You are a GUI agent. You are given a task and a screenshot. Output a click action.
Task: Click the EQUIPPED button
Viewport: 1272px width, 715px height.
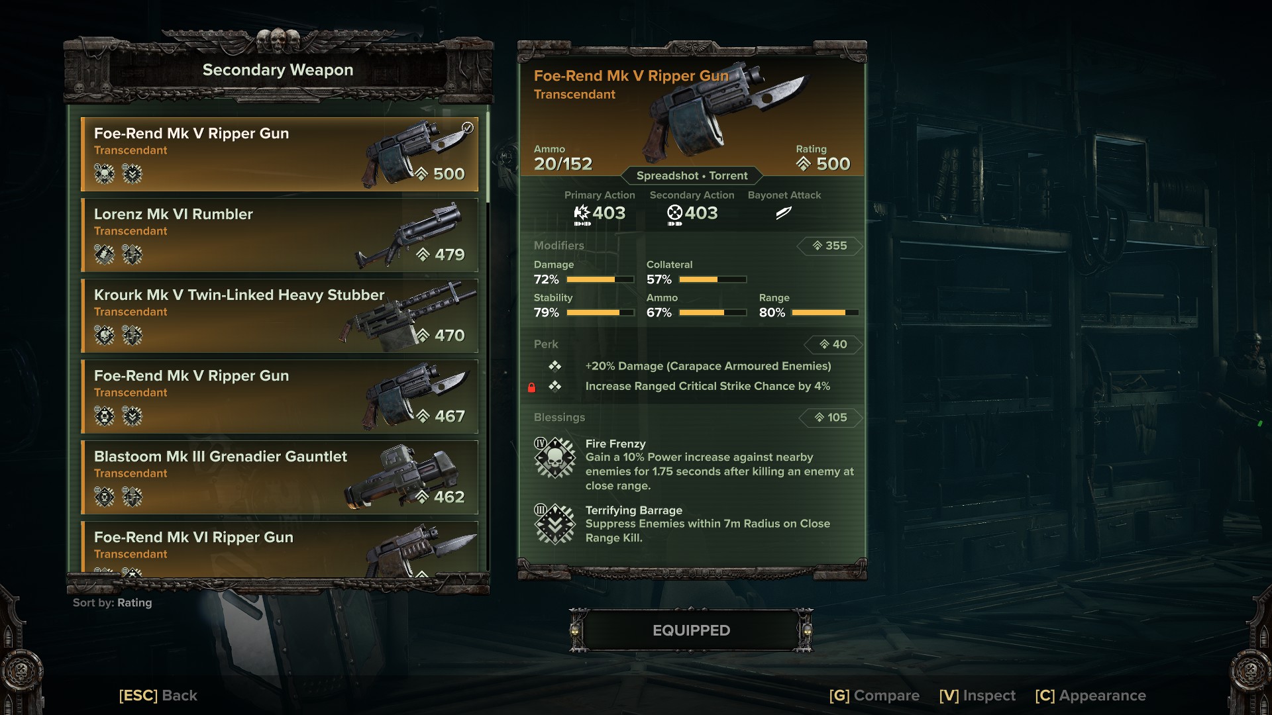(691, 630)
